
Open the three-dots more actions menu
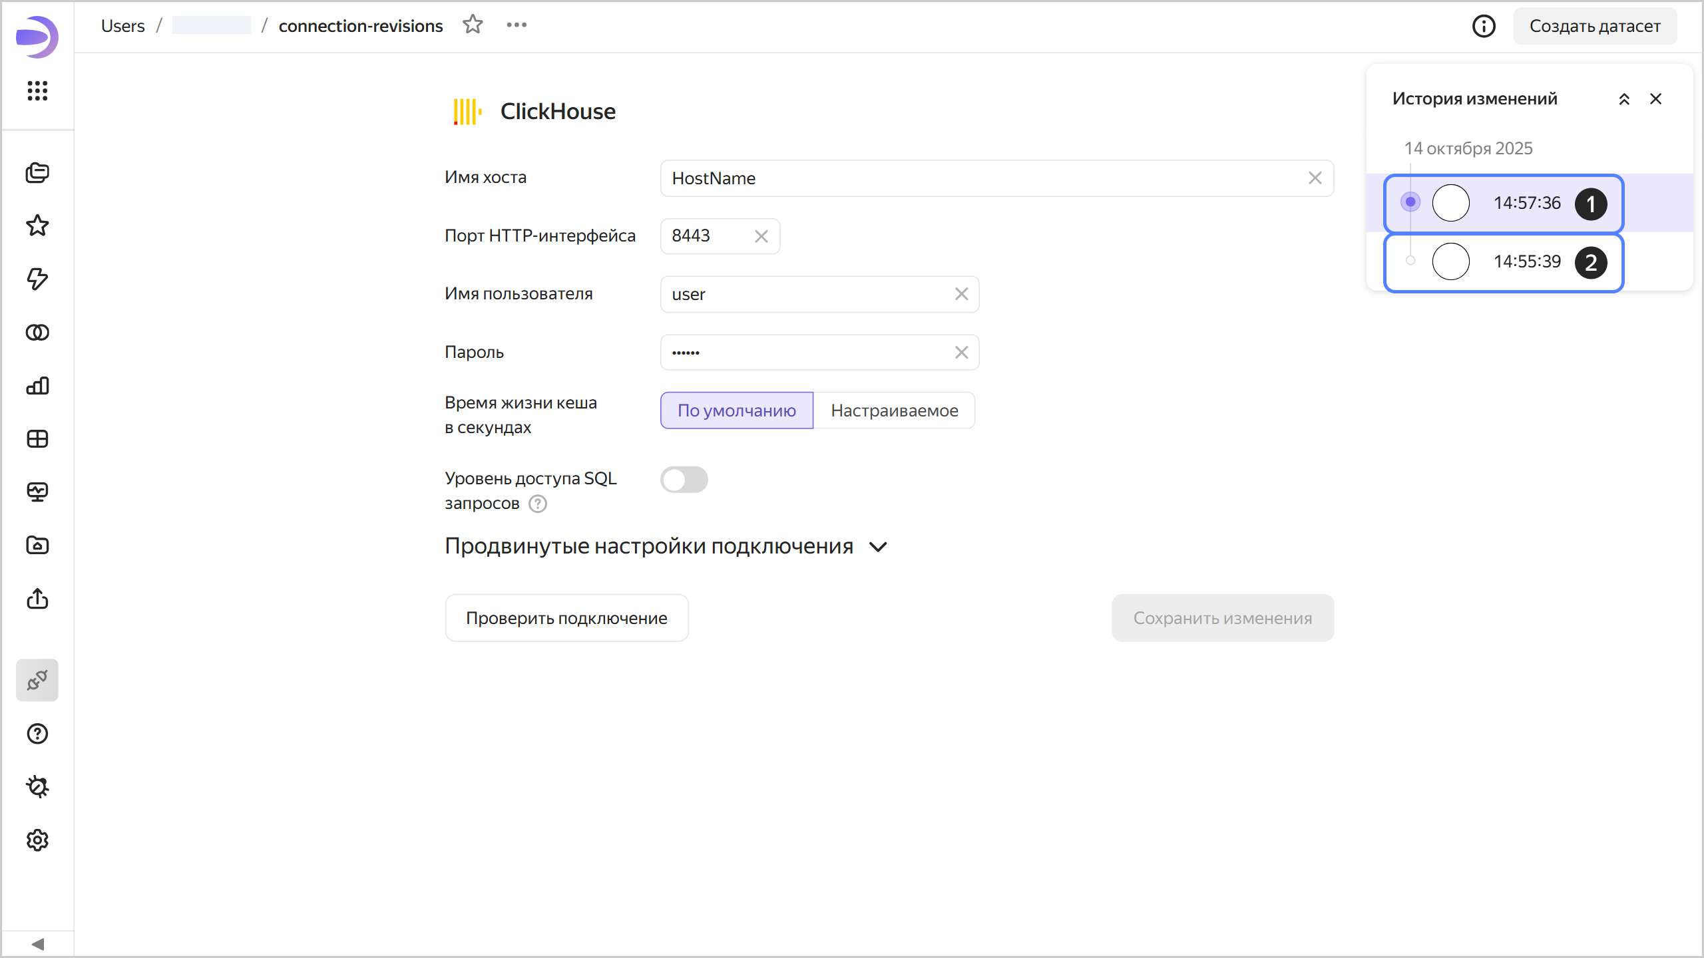(x=517, y=25)
